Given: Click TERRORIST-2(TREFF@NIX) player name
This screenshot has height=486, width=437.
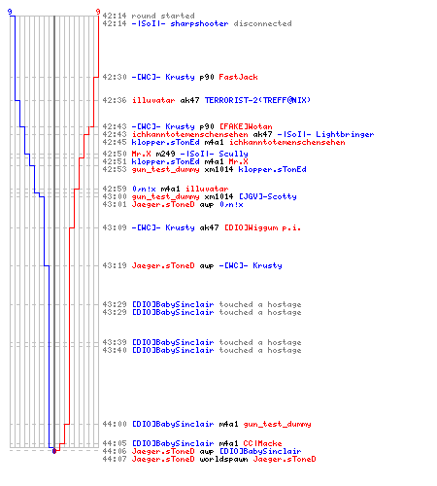Looking at the screenshot, I should point(257,100).
